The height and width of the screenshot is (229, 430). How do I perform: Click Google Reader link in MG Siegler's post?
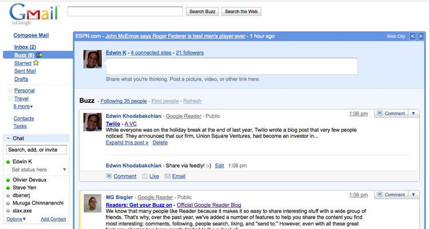[155, 197]
